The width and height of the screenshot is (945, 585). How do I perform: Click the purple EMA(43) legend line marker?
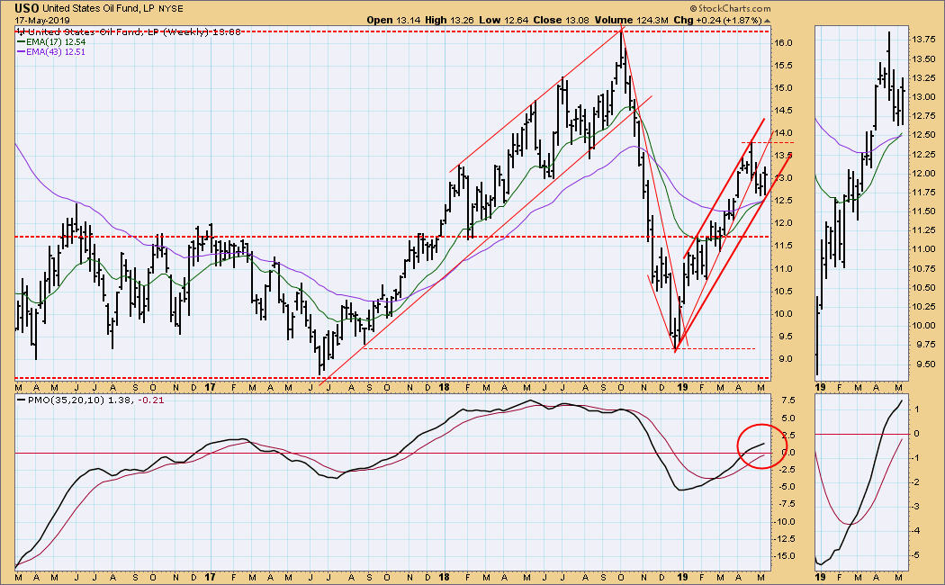[21, 52]
